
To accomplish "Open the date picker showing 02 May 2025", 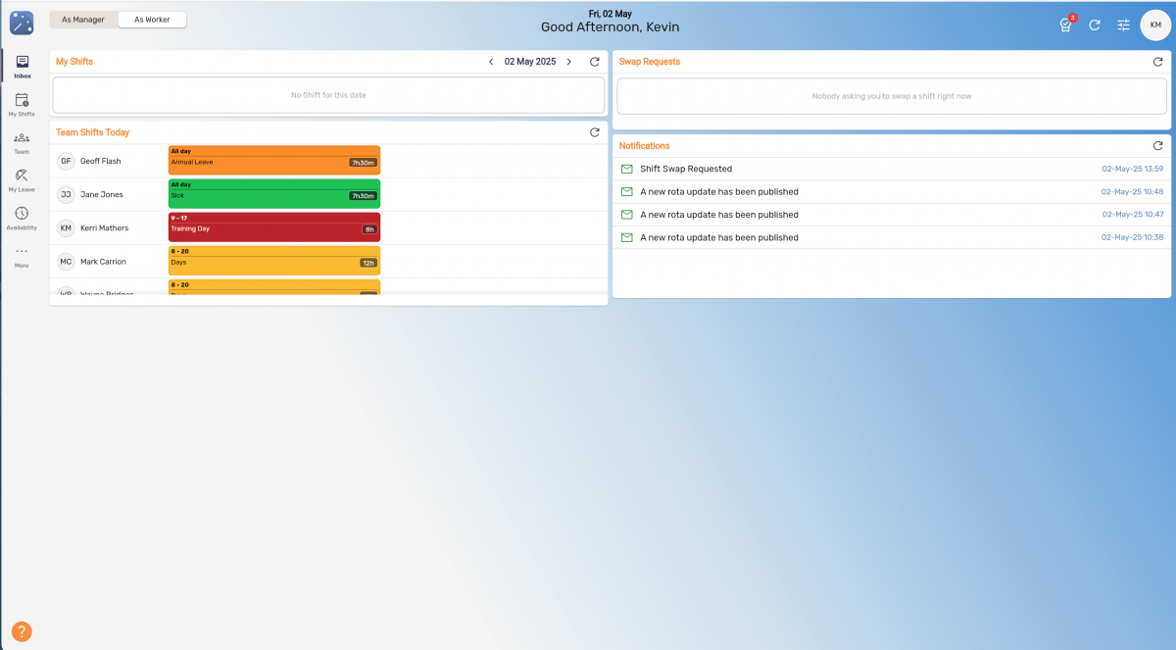I will click(x=529, y=61).
